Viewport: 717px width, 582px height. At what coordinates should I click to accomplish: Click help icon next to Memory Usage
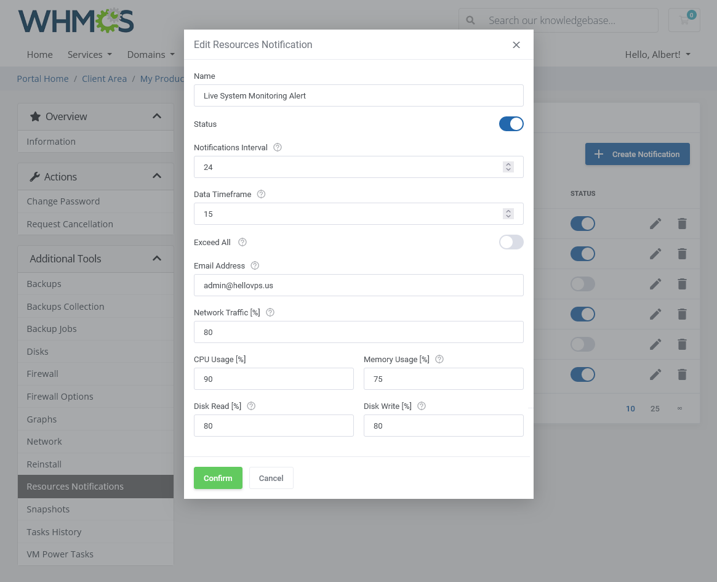pyautogui.click(x=439, y=360)
